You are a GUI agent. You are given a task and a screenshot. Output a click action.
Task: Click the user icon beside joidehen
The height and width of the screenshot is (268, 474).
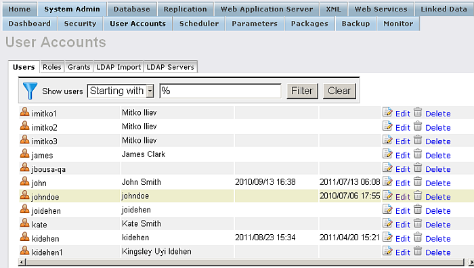click(24, 209)
